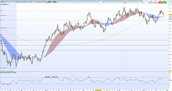The width and height of the screenshot is (172, 91).
Task: Select the pointer tool at toolbar start
Action: (x=2, y=2)
